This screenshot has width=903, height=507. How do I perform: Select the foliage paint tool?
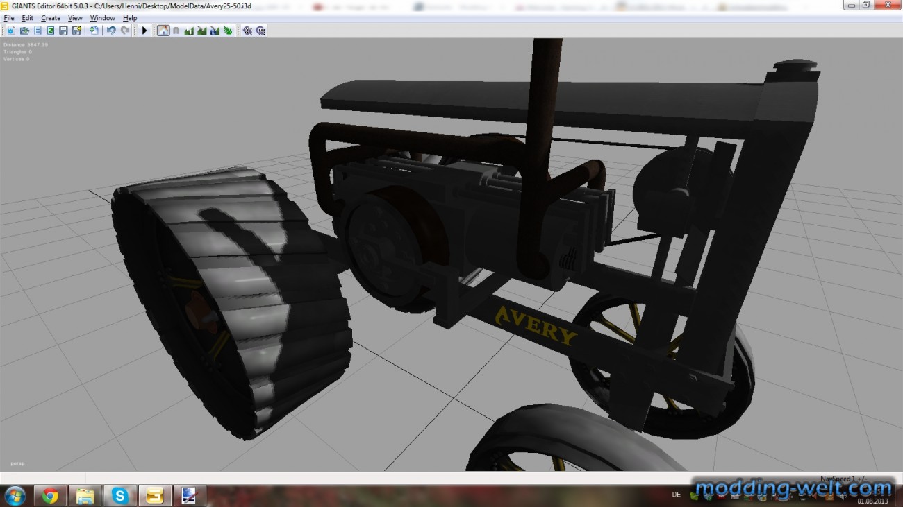click(228, 31)
